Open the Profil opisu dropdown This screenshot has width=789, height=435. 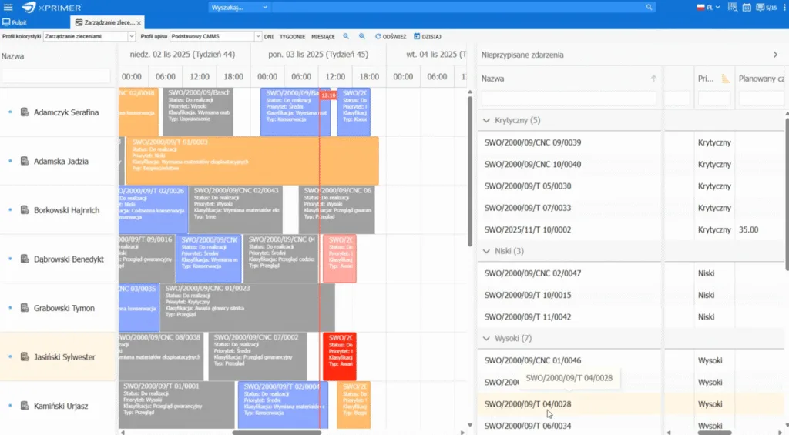click(258, 36)
